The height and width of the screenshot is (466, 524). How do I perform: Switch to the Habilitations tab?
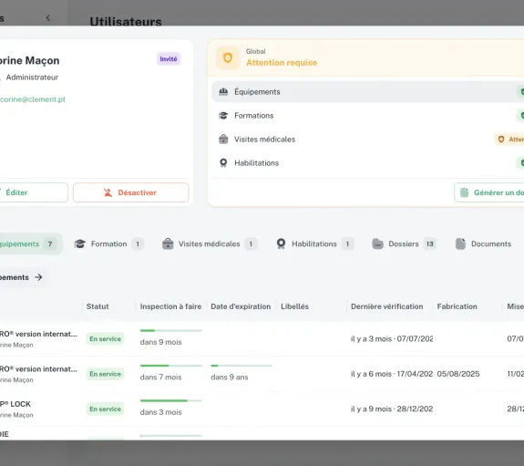click(314, 243)
